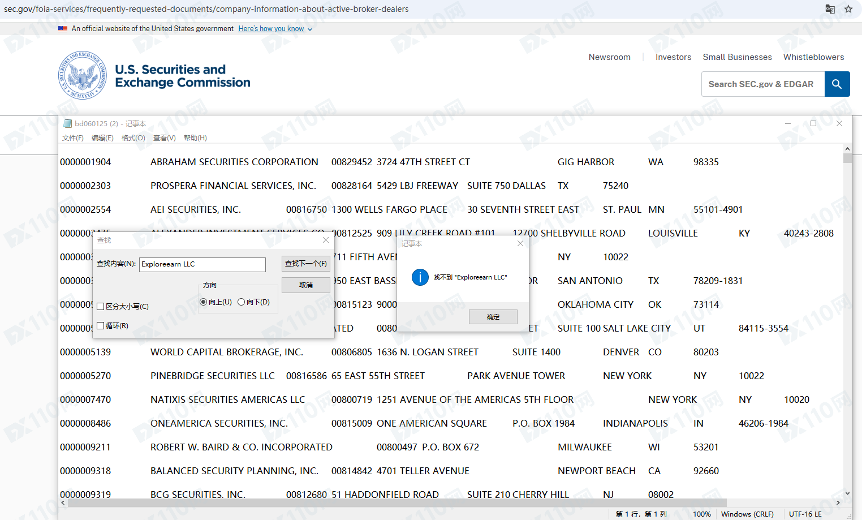Click the US flag icon in banner
Image resolution: width=862 pixels, height=520 pixels.
[x=63, y=29]
